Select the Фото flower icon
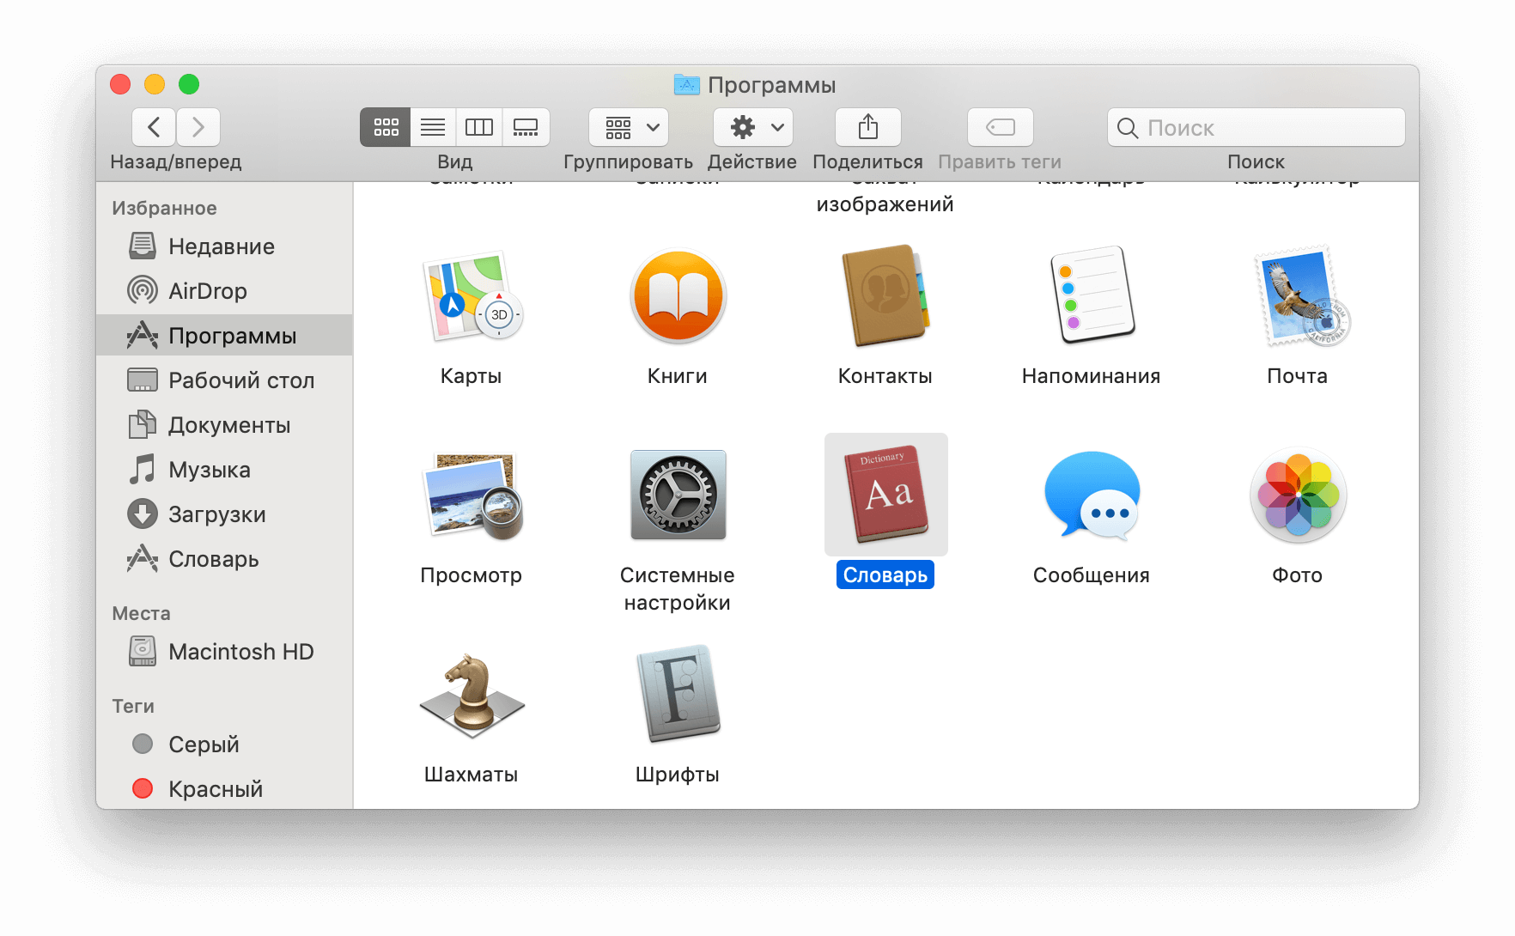1515x936 pixels. click(x=1299, y=495)
